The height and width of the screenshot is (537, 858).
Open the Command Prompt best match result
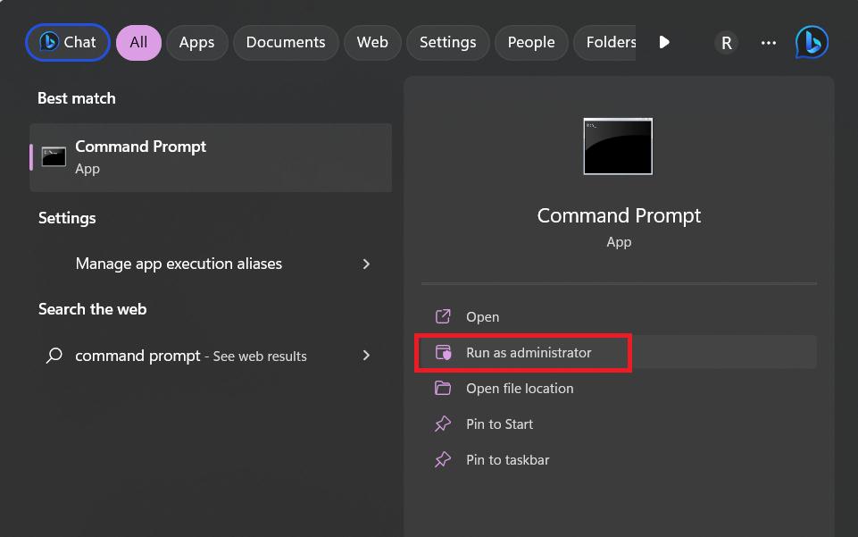(211, 157)
